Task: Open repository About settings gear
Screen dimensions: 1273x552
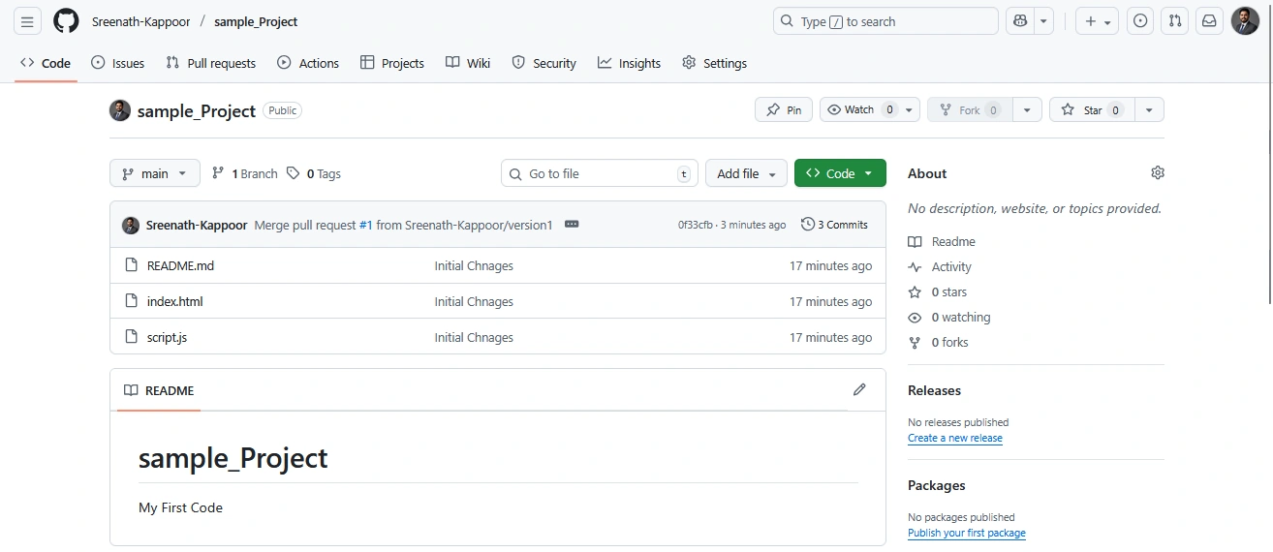Action: pyautogui.click(x=1158, y=173)
